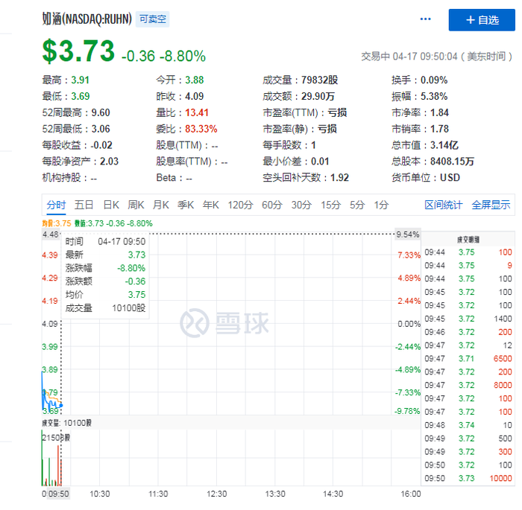Screen dimensions: 522x510
Task: Click the 09:50 trade row with 10000 volume
Action: pos(468,479)
